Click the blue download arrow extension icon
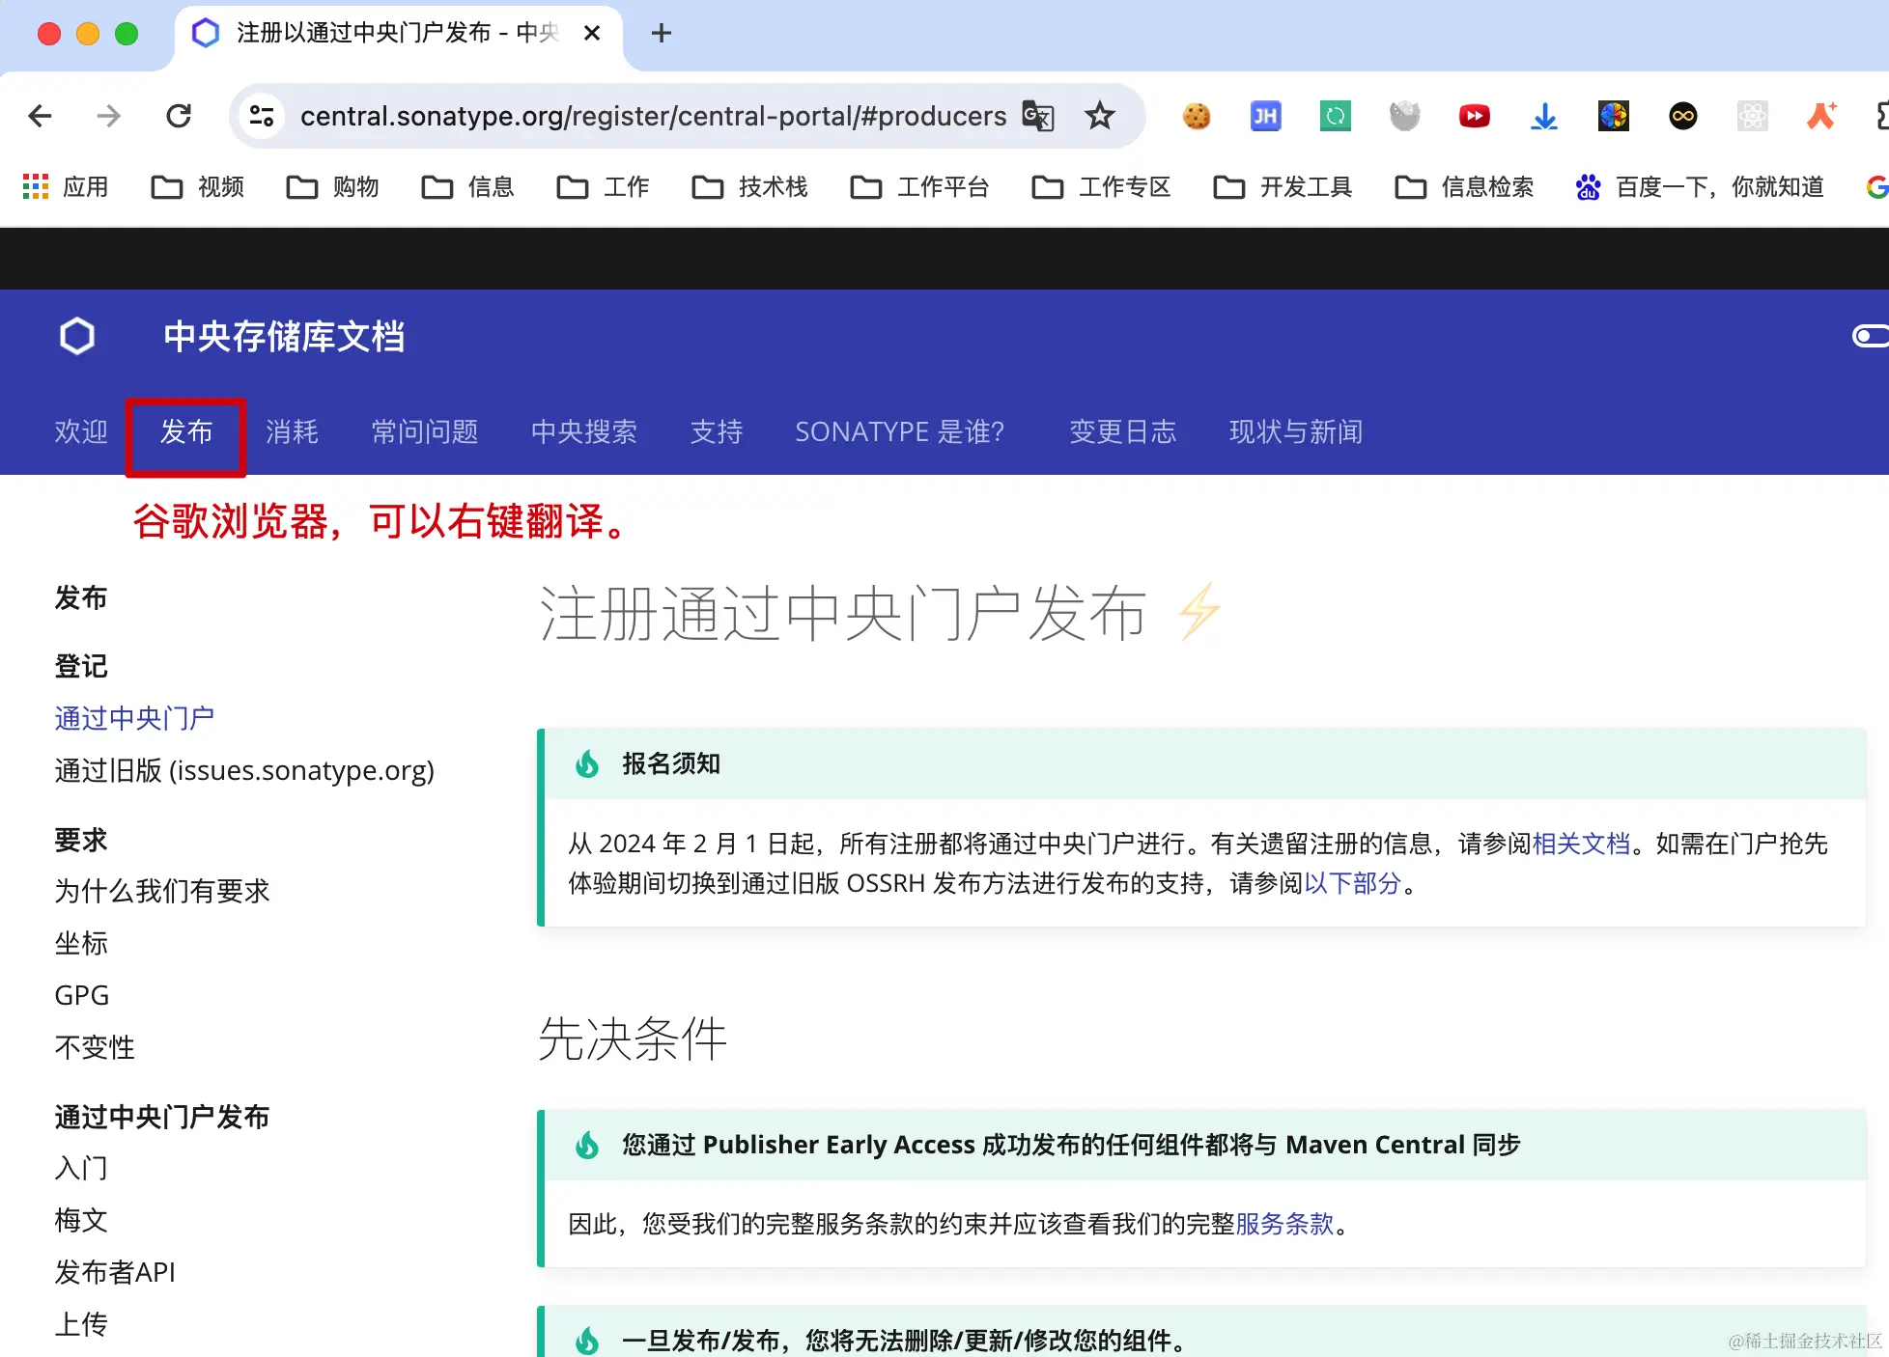The height and width of the screenshot is (1357, 1889). click(x=1543, y=117)
